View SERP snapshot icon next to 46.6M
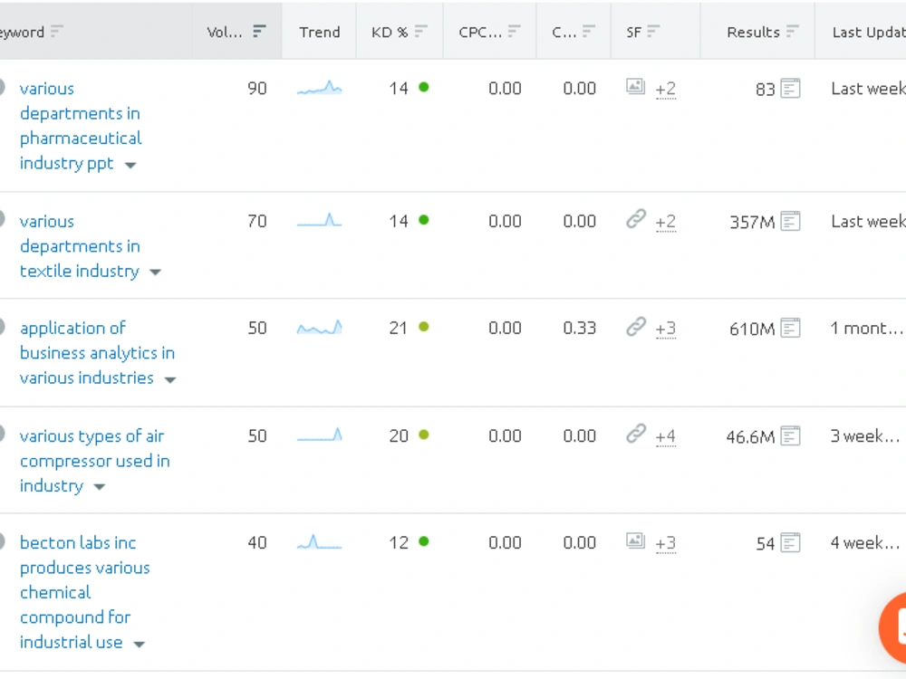Screen dimensions: 906x679 point(790,436)
